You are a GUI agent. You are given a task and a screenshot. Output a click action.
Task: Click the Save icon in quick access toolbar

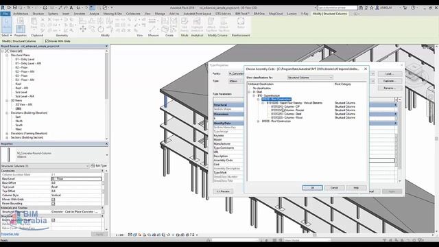[15, 8]
